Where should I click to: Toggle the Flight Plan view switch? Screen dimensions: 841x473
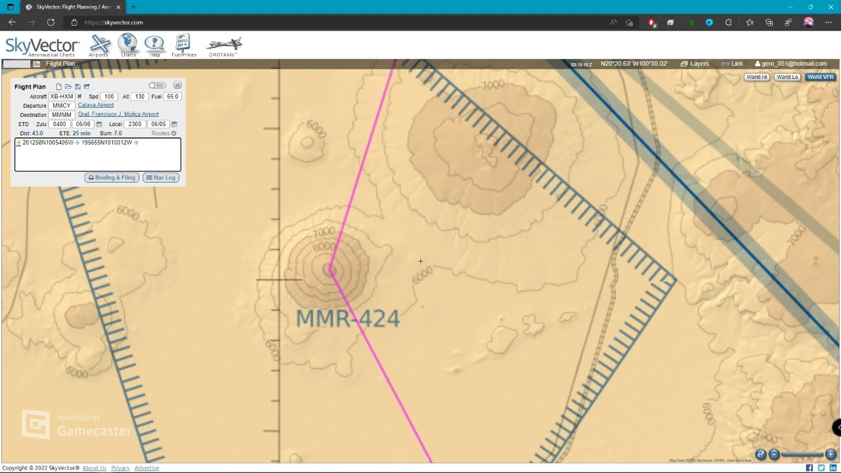click(x=157, y=85)
